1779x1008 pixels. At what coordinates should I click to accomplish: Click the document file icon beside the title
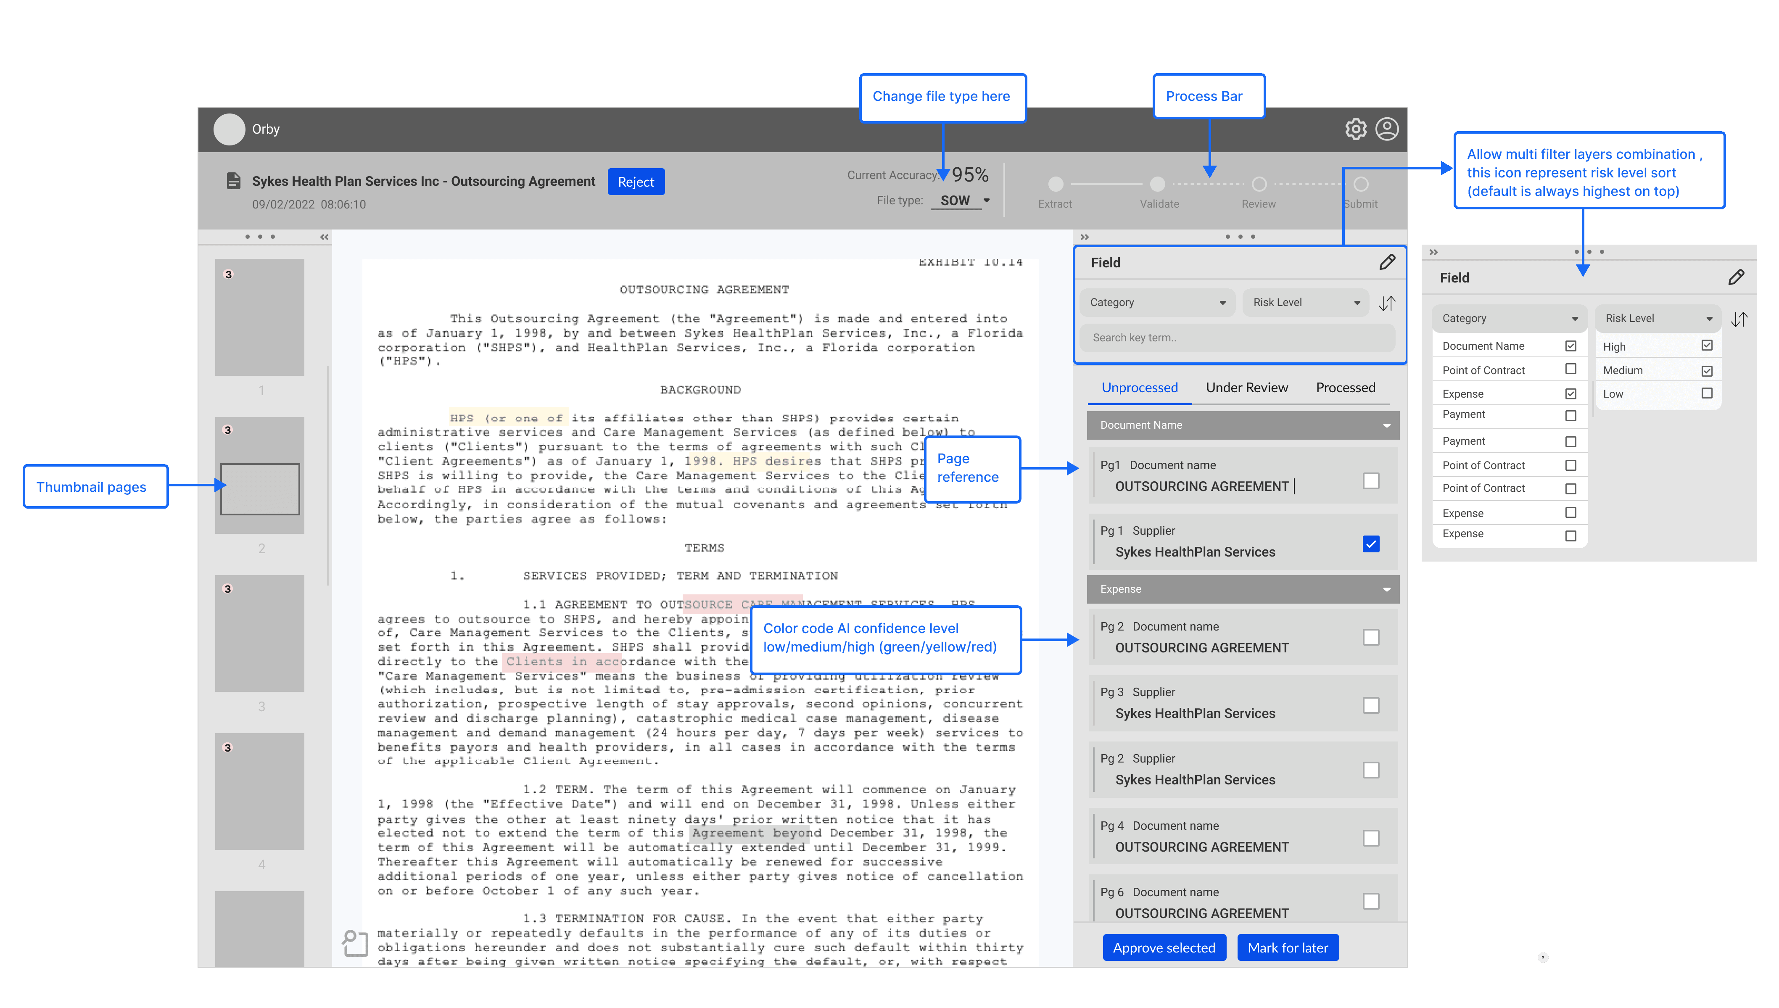tap(234, 182)
